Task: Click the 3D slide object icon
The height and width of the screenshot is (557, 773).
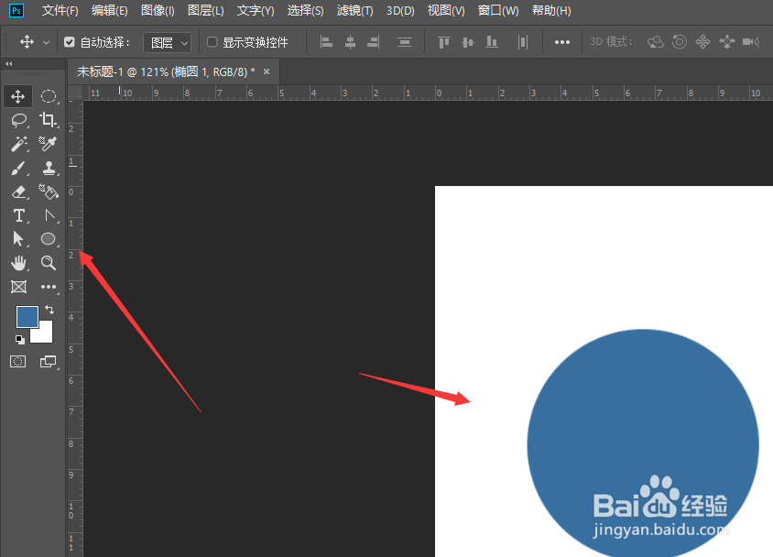Action: (726, 42)
